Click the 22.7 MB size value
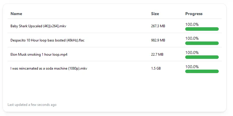Image resolution: width=233 pixels, height=116 pixels. point(157,54)
